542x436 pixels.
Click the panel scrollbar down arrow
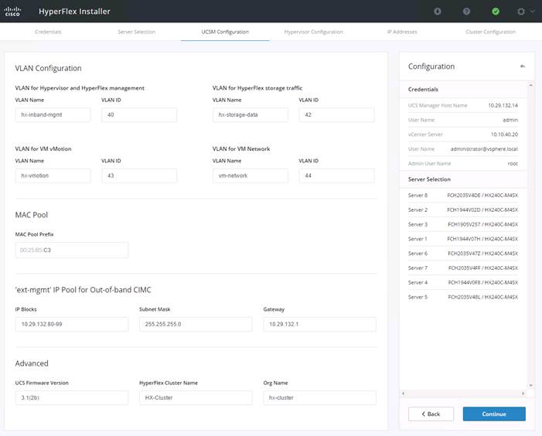pyautogui.click(x=530, y=385)
